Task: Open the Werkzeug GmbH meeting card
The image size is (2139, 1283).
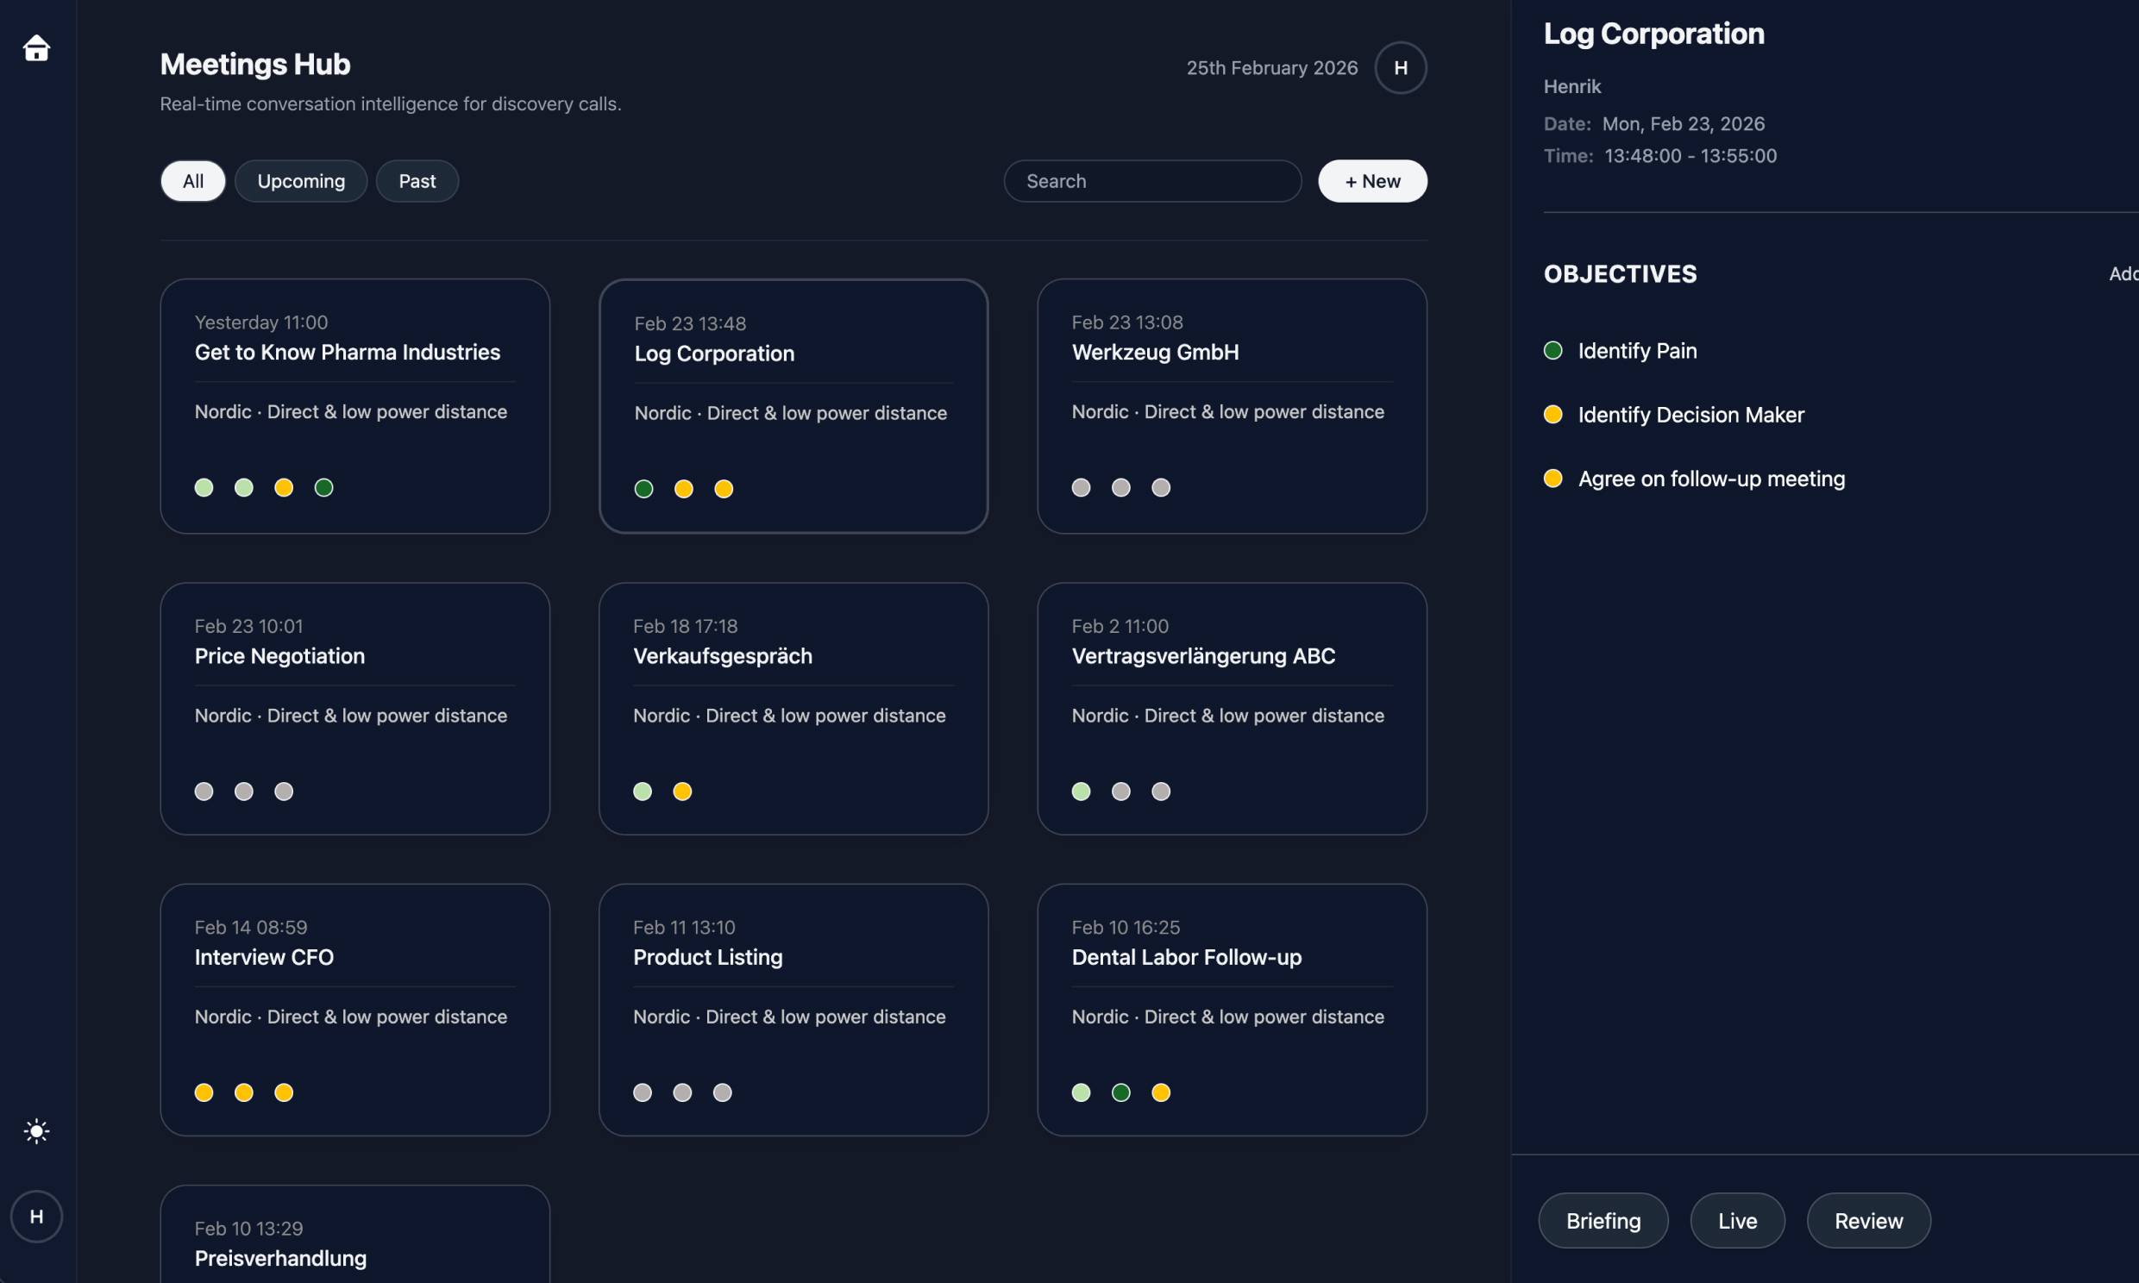Action: coord(1231,405)
